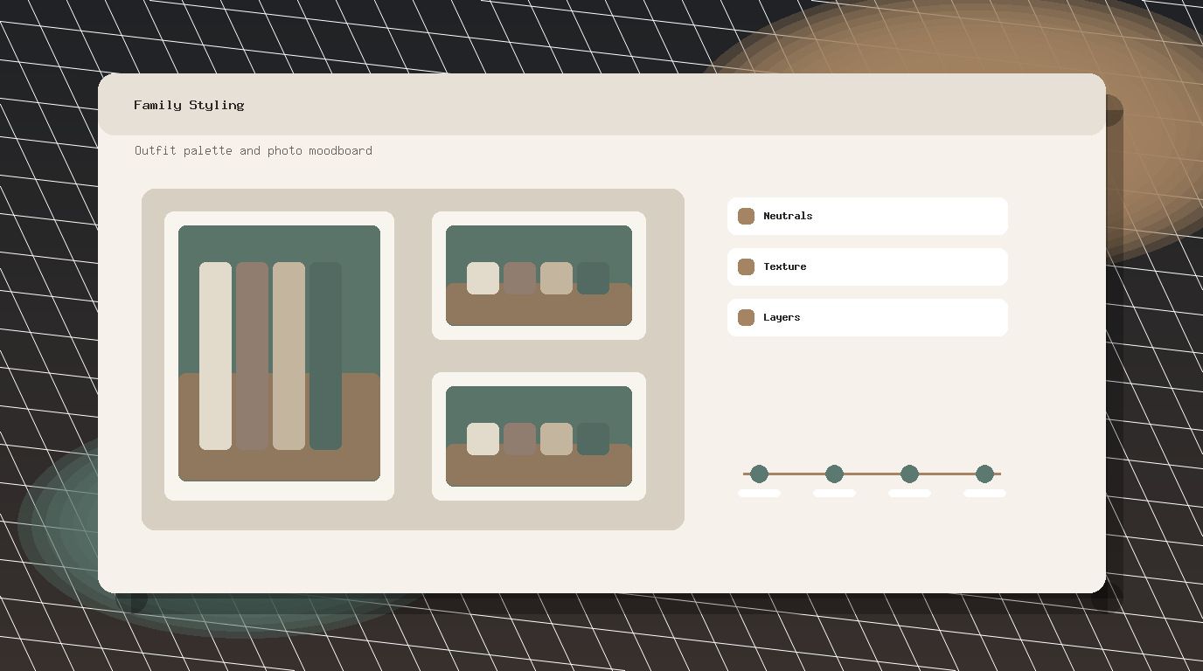Pick the tall dark green bar in the large moodboard
This screenshot has height=671, width=1203.
pos(325,356)
